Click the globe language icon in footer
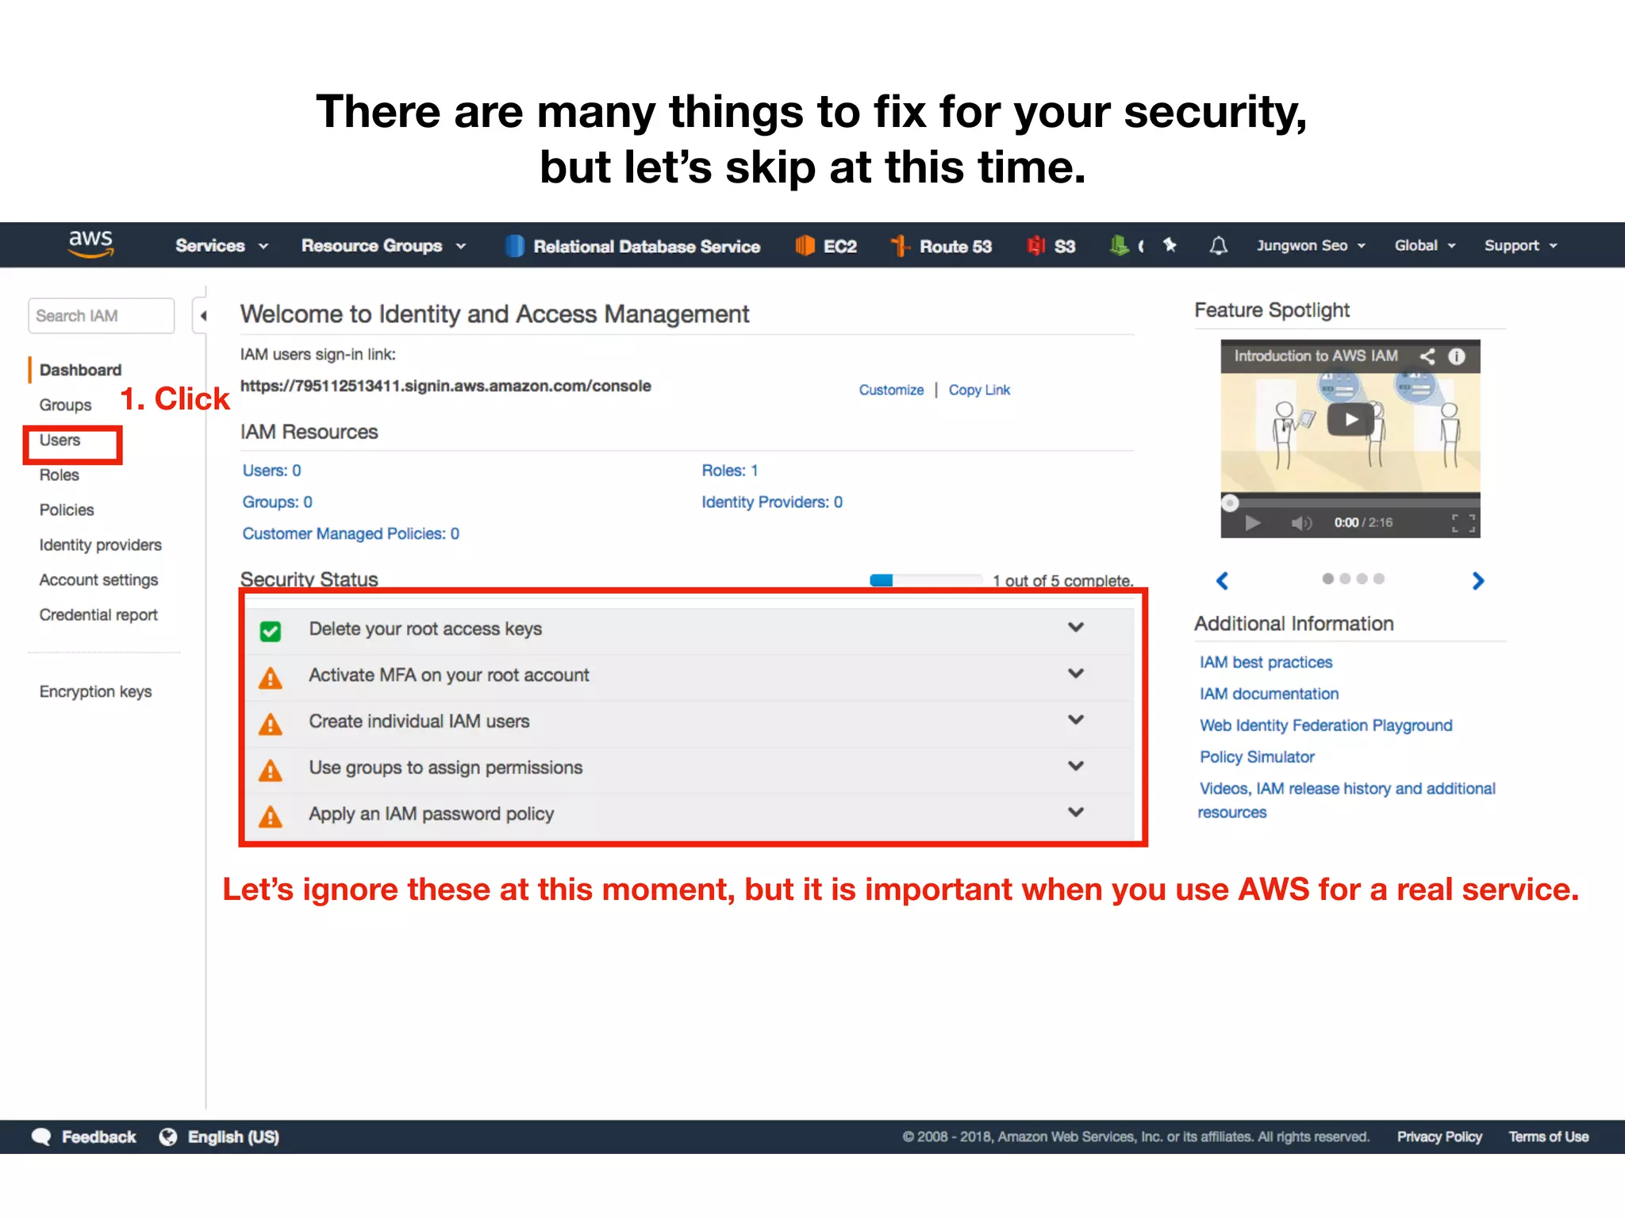The height and width of the screenshot is (1219, 1625). (168, 1136)
